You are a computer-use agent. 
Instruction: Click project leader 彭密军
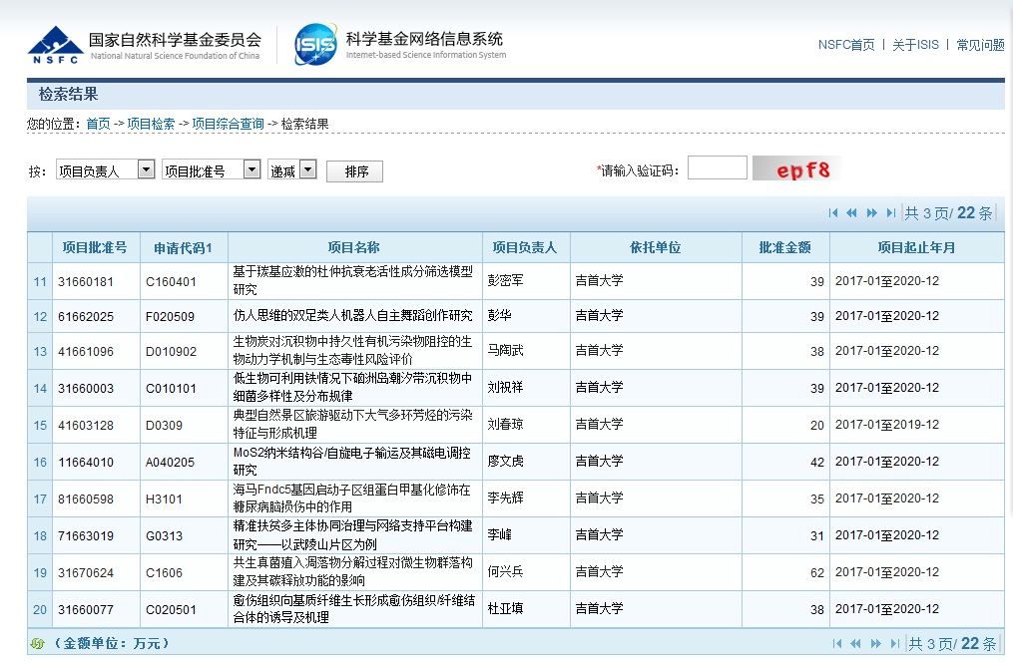pos(505,280)
